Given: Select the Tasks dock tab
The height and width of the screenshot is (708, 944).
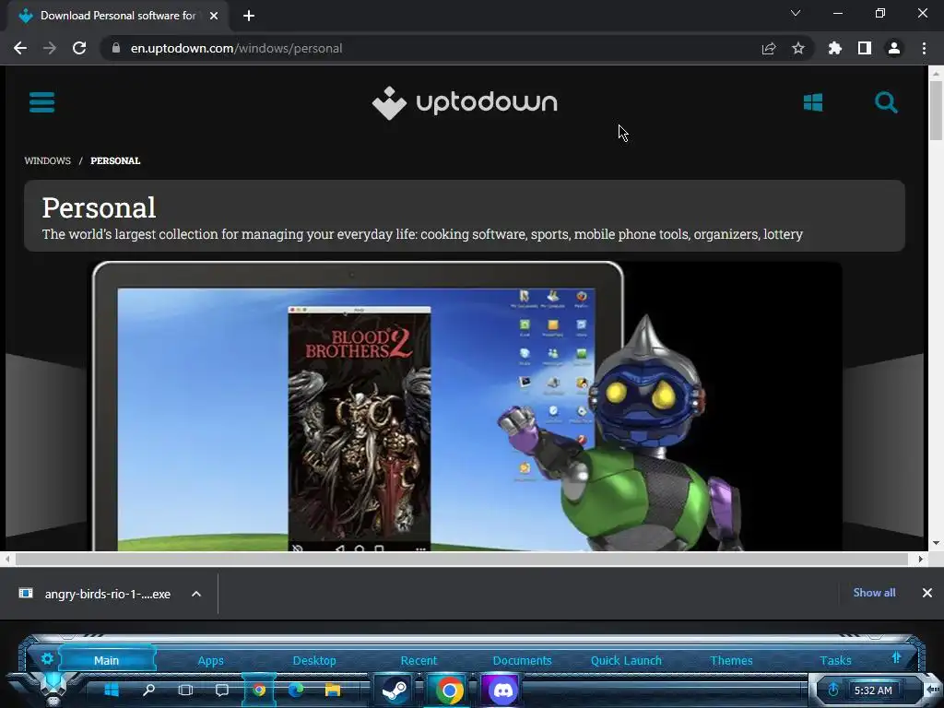Looking at the screenshot, I should (x=835, y=660).
